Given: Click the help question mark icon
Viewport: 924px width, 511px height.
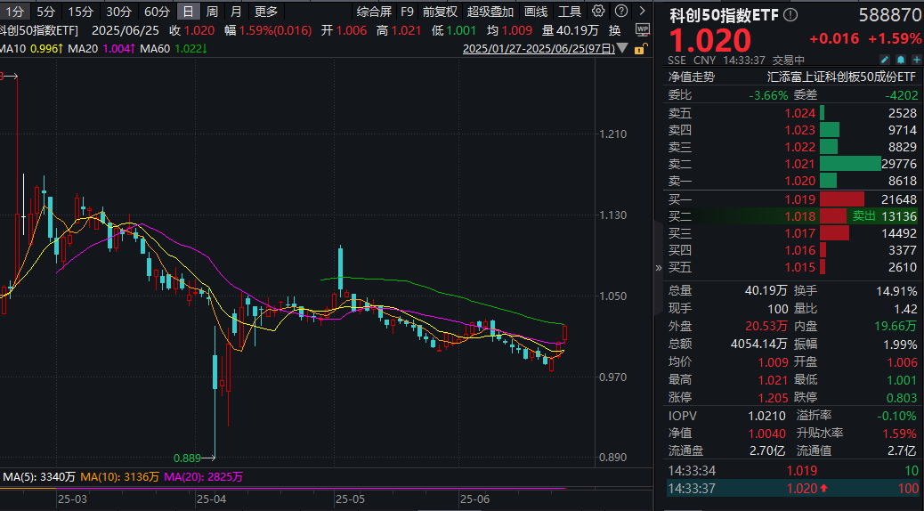Looking at the screenshot, I should 620,12.
